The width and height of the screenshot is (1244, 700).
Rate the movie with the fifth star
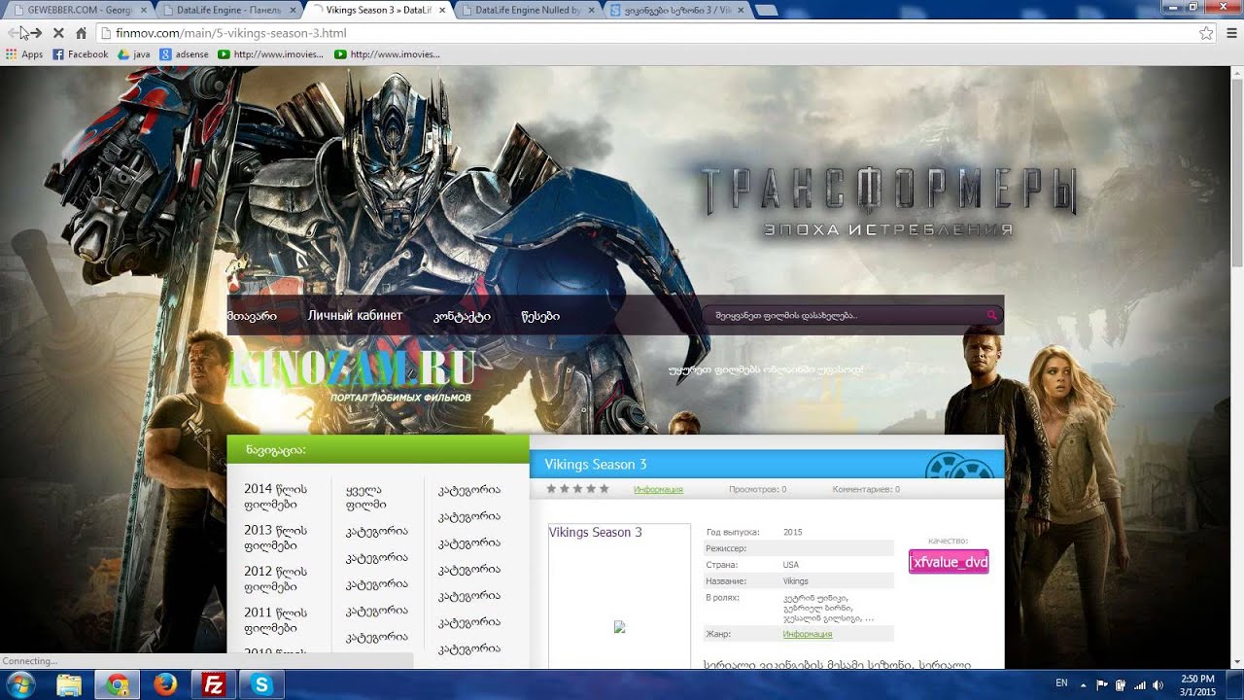click(604, 488)
